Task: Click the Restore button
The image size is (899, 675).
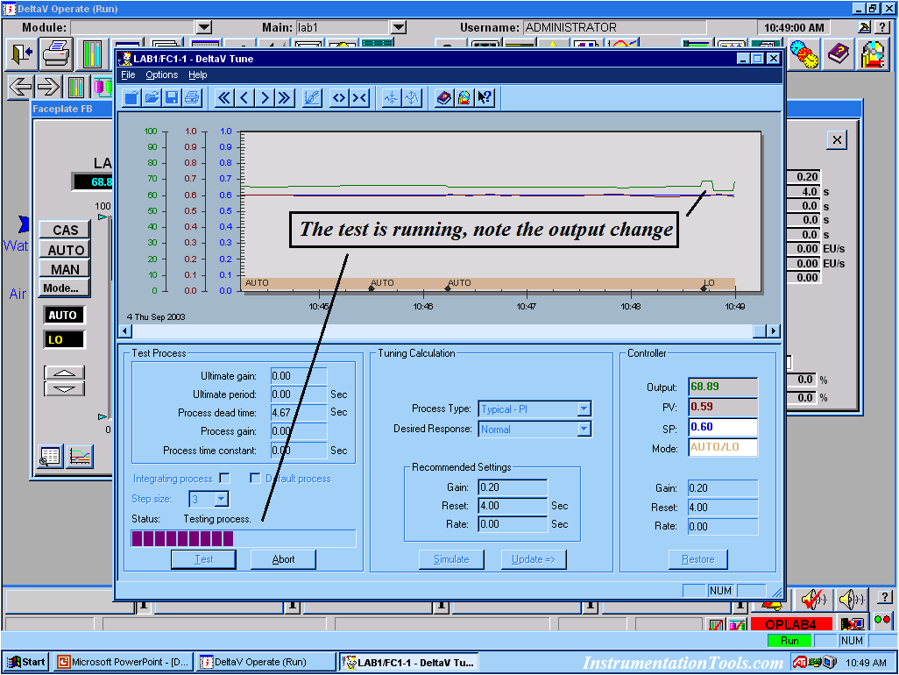Action: (x=697, y=559)
